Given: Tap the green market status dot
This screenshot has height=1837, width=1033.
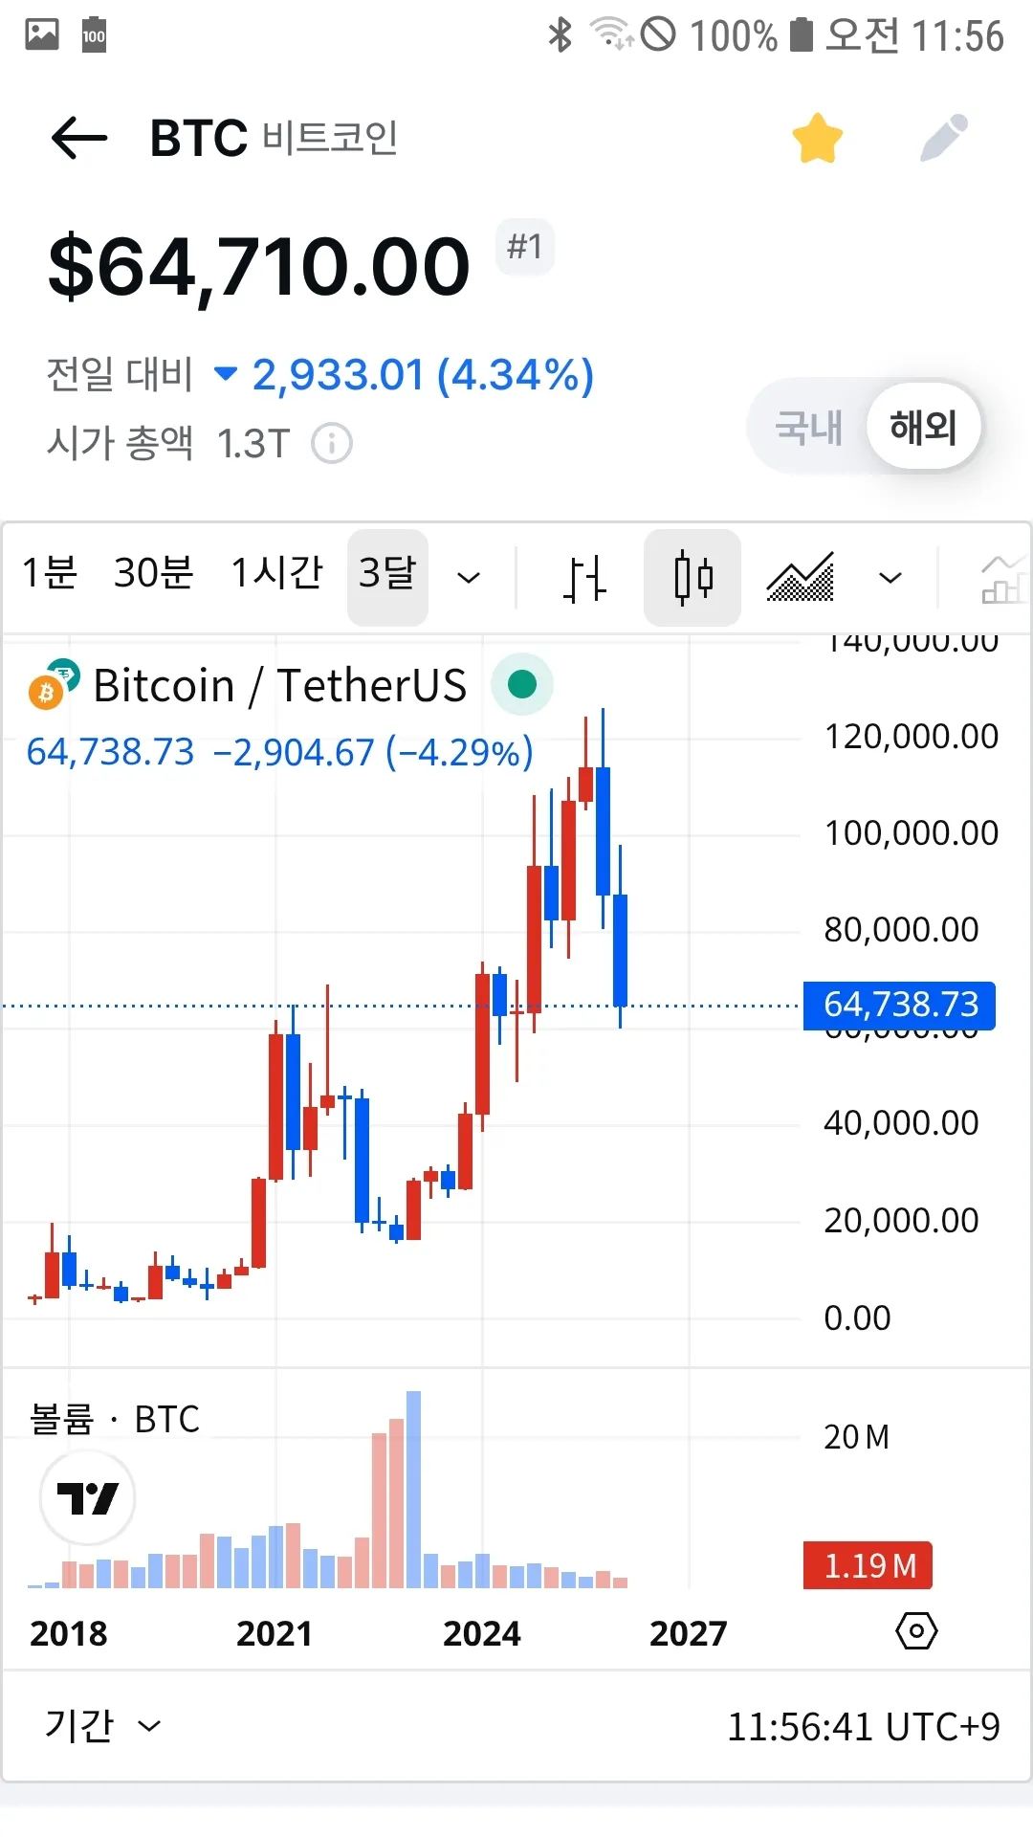Looking at the screenshot, I should [522, 685].
